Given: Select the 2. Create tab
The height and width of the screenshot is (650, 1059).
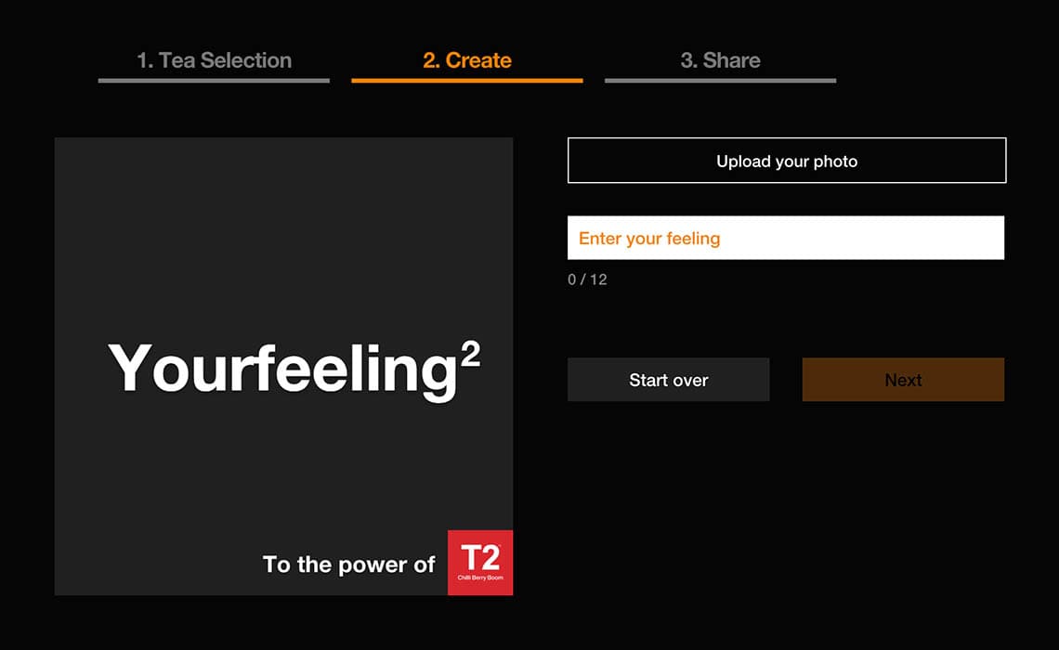Looking at the screenshot, I should 466,60.
